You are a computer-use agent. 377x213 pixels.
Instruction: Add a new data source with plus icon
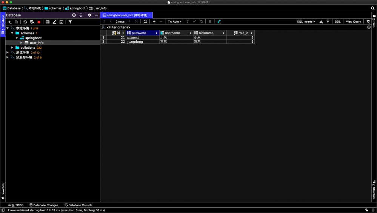coord(9,22)
